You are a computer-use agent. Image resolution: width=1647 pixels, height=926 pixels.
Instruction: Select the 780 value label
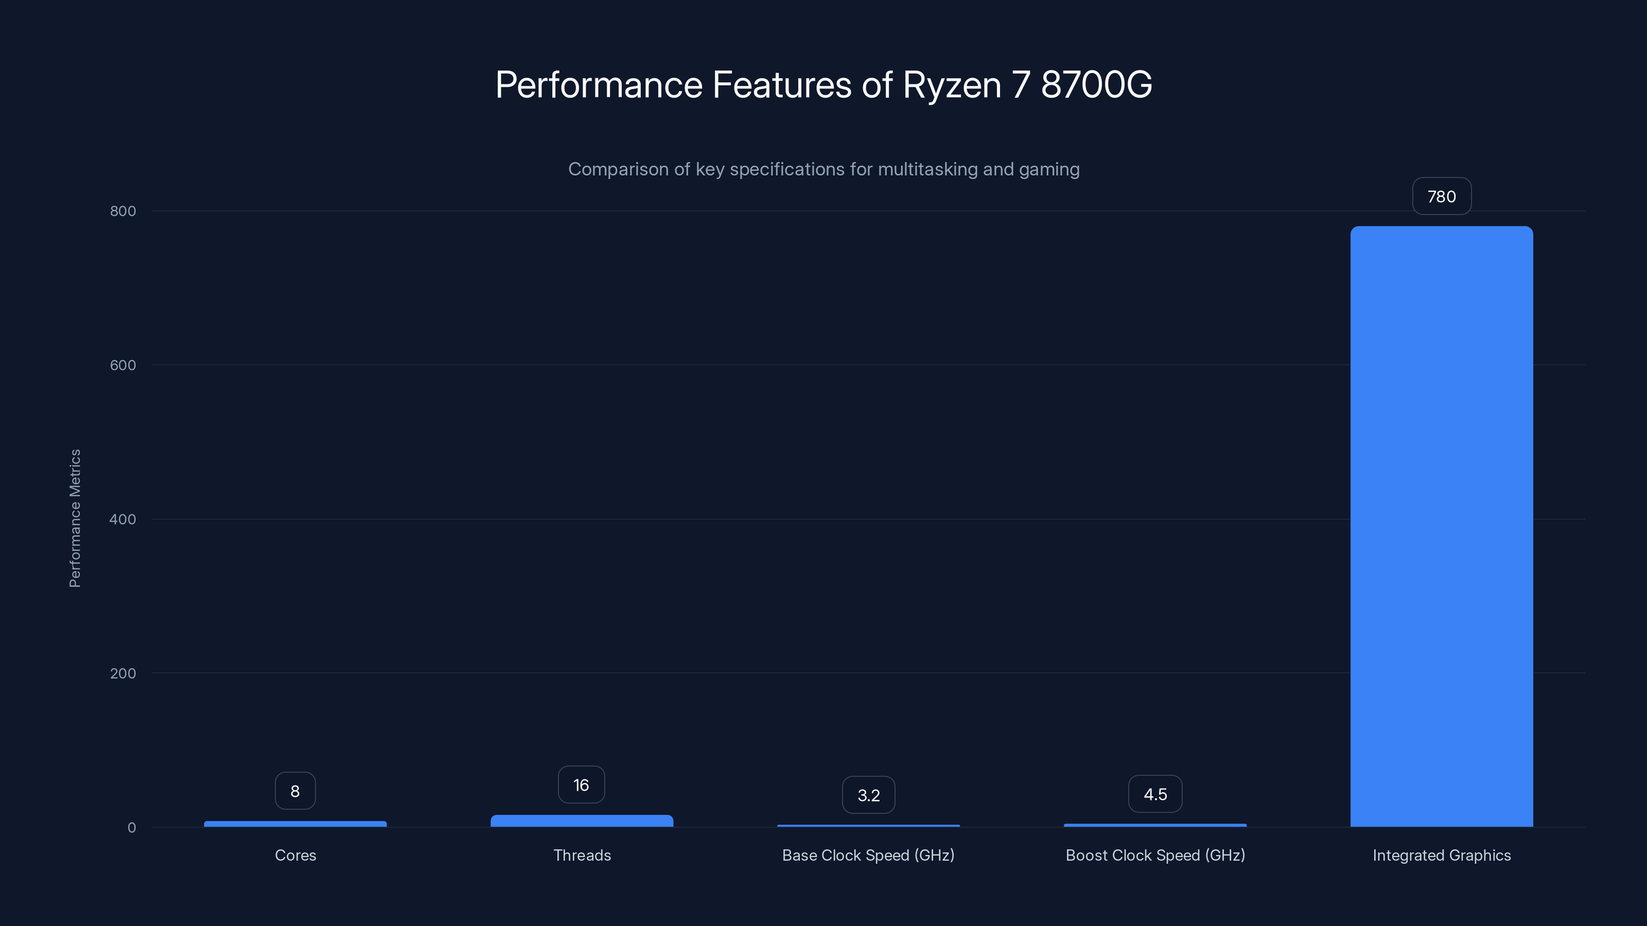(x=1441, y=196)
